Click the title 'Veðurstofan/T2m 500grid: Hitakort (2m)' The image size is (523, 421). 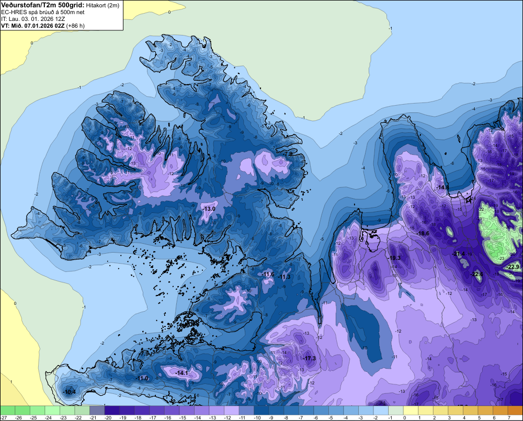click(x=60, y=5)
